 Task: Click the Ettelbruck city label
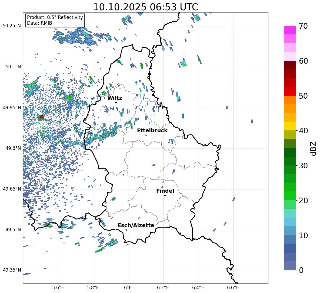152,130
